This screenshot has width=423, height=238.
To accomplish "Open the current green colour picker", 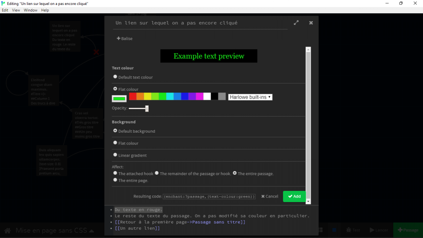I will (119, 98).
